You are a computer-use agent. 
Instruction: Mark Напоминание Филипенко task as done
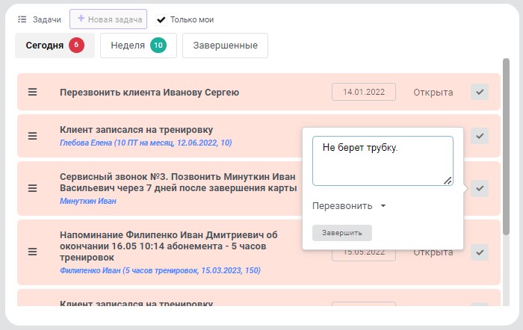pos(480,252)
